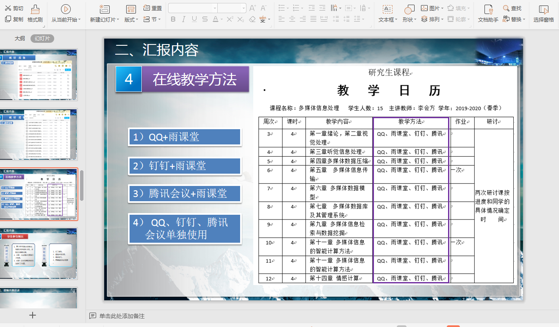Click the Reset (重置) button
Viewport: 559px width, 327px height.
coord(152,8)
